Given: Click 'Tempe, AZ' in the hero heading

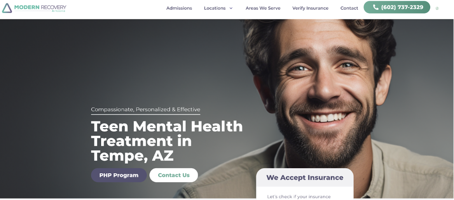Looking at the screenshot, I should 132,156.
